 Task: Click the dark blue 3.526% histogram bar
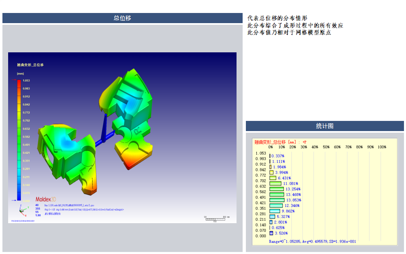[271, 233]
